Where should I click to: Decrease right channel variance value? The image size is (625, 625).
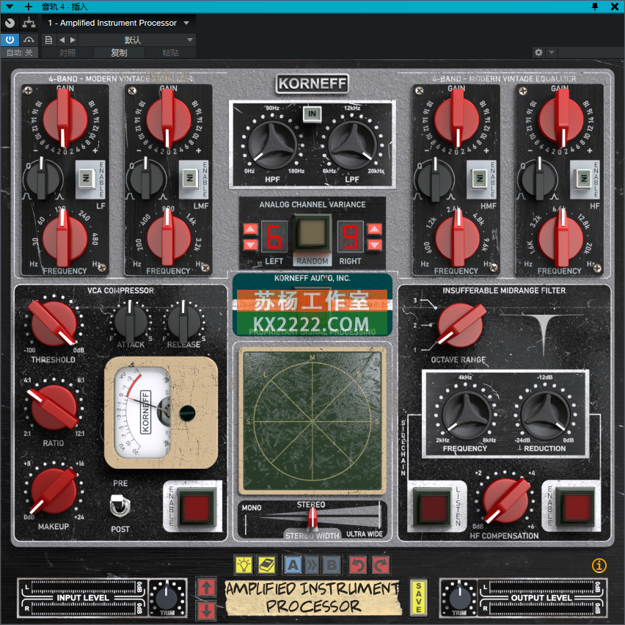coord(375,244)
